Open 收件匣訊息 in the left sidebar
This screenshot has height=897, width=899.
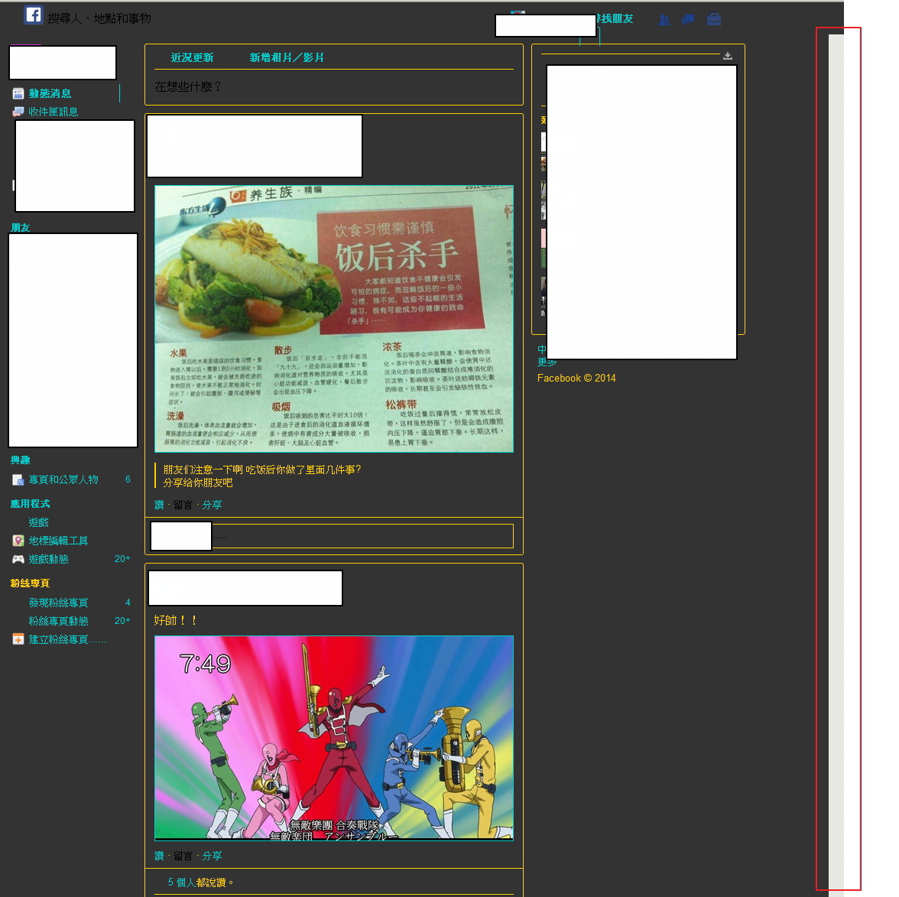[x=54, y=112]
